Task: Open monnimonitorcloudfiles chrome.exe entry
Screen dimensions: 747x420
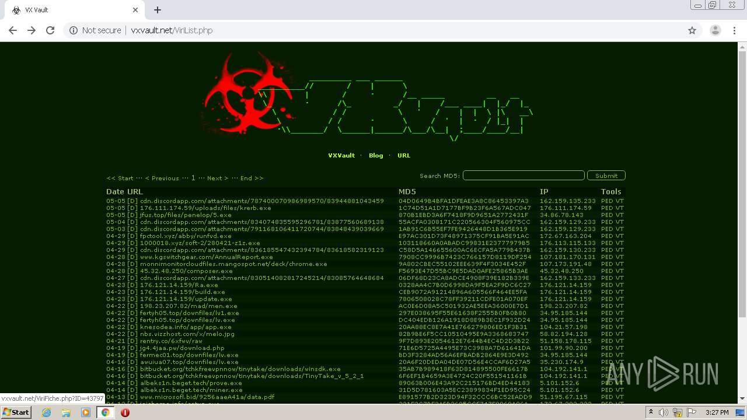Action: 233,264
